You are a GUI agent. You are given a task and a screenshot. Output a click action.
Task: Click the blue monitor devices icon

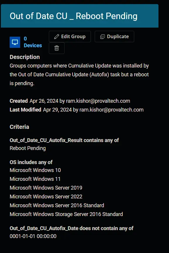[x=15, y=42]
